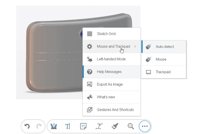Expand Mouse and Trackpad submenu chevron
The height and width of the screenshot is (134, 206).
135,47
